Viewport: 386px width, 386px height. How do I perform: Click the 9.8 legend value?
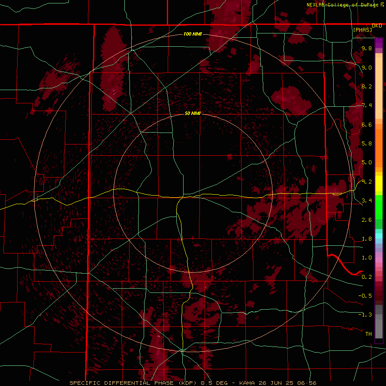[367, 48]
